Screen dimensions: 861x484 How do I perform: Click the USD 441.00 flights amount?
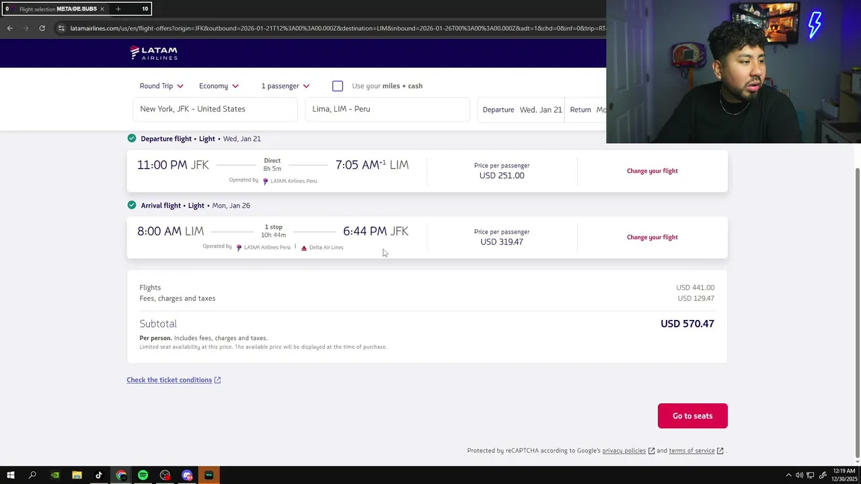(695, 288)
